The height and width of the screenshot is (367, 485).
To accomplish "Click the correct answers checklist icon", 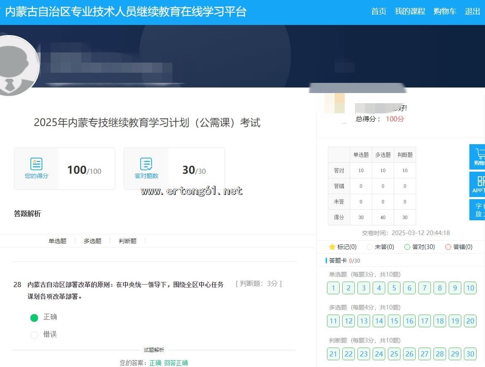I will tap(146, 164).
